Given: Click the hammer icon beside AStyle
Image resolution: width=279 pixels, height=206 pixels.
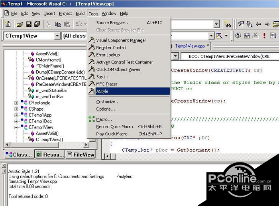Looking at the screenshot, I should (92, 91).
